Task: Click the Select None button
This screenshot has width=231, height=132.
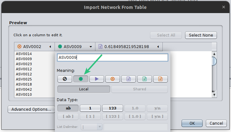Action: coord(201,35)
